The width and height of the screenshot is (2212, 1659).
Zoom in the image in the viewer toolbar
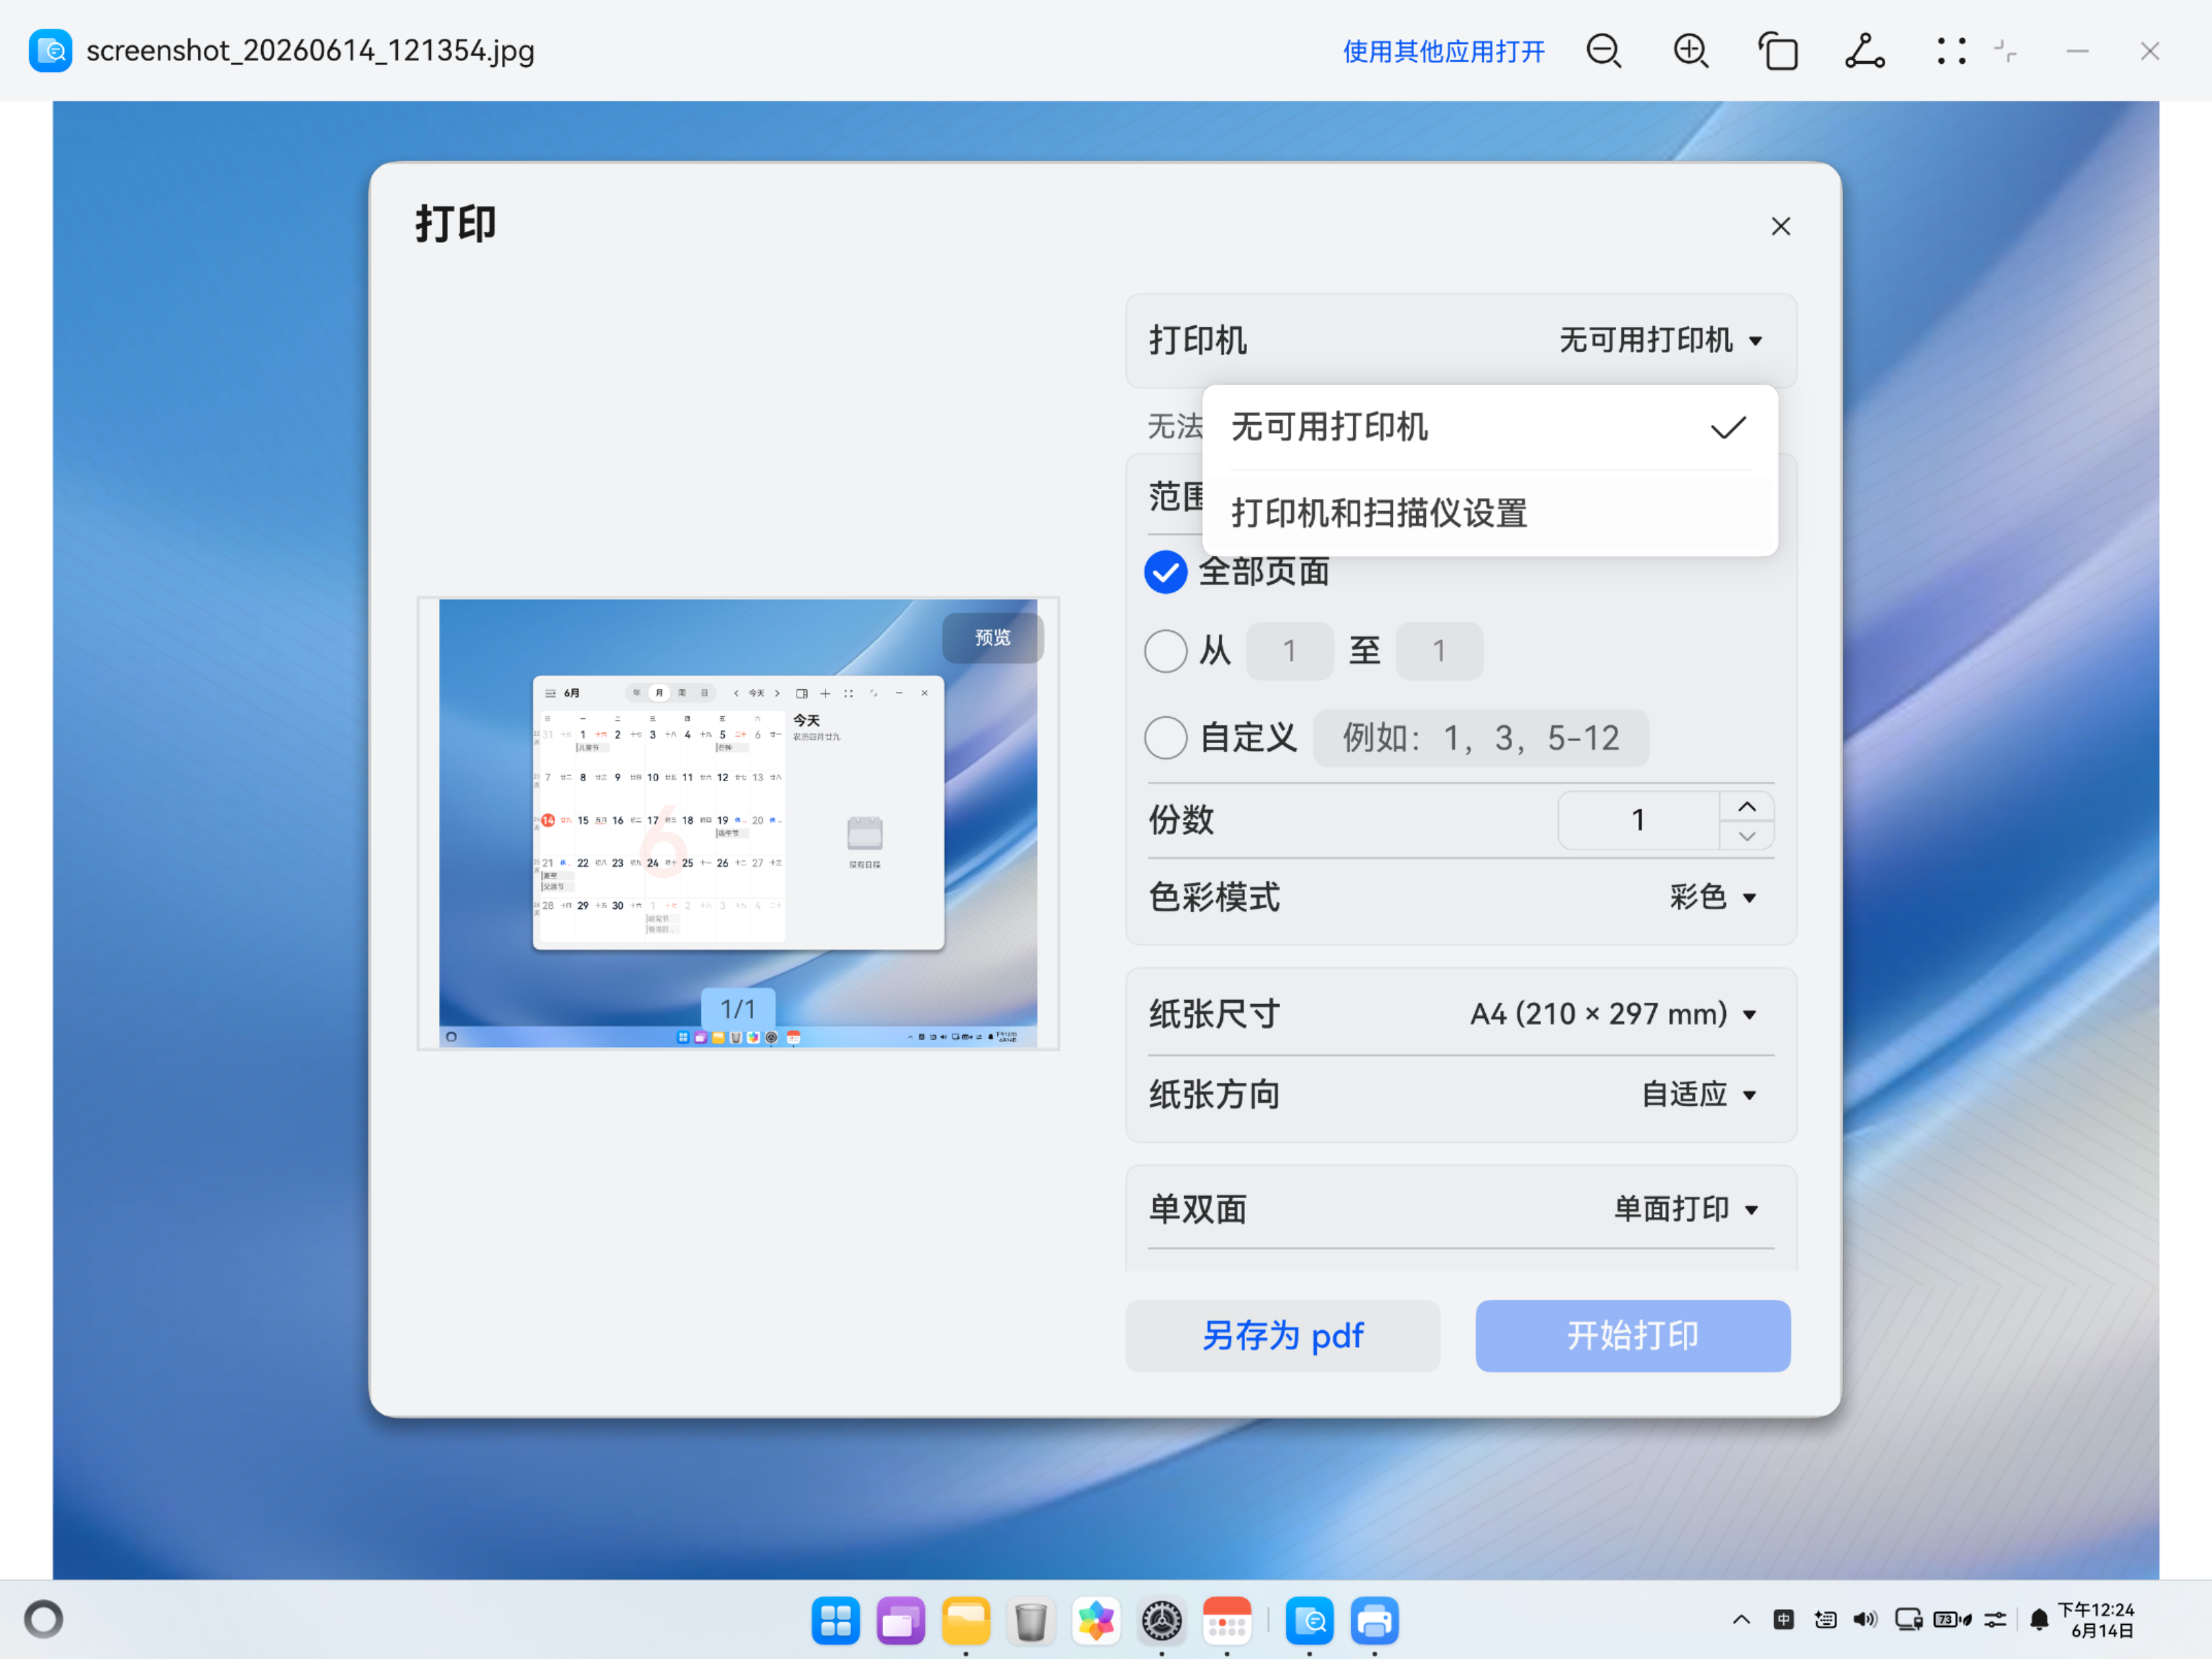click(1691, 51)
